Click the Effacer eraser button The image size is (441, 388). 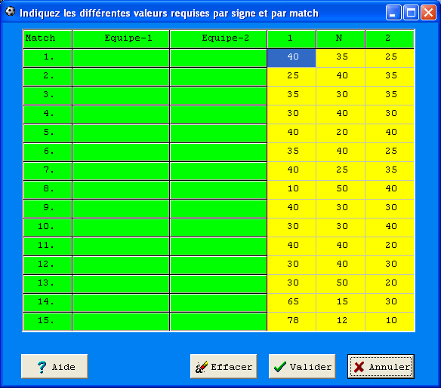coord(224,366)
